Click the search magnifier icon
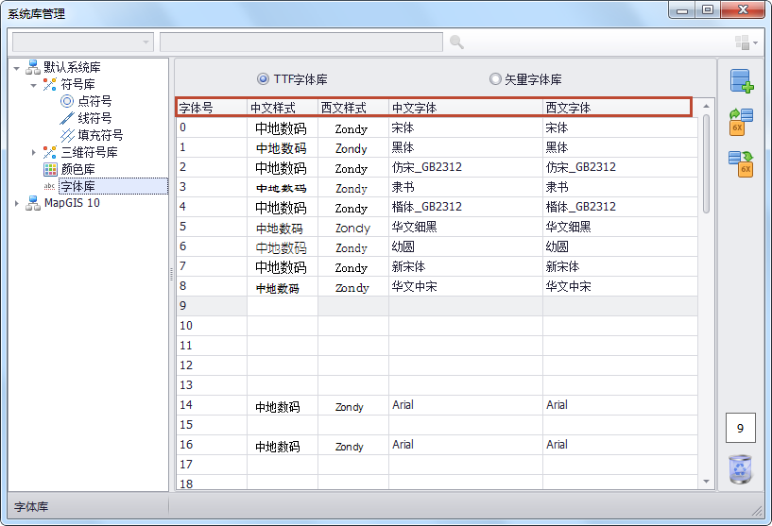Viewport: 772px width, 526px height. (x=456, y=42)
